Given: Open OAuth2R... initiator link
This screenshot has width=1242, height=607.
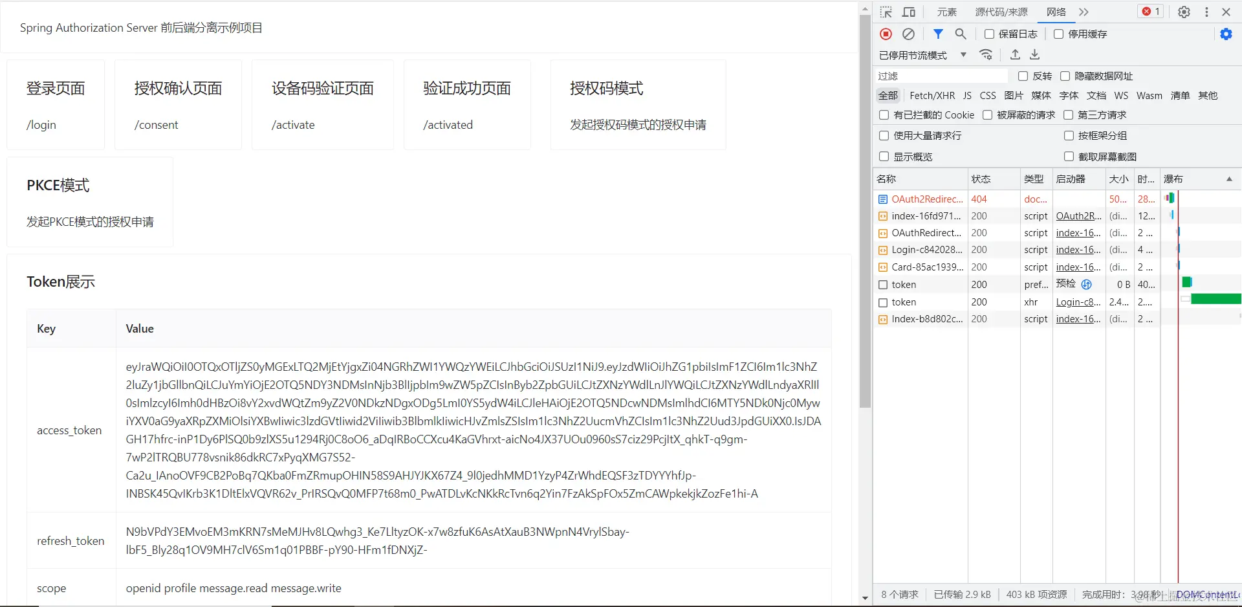Looking at the screenshot, I should tap(1078, 216).
